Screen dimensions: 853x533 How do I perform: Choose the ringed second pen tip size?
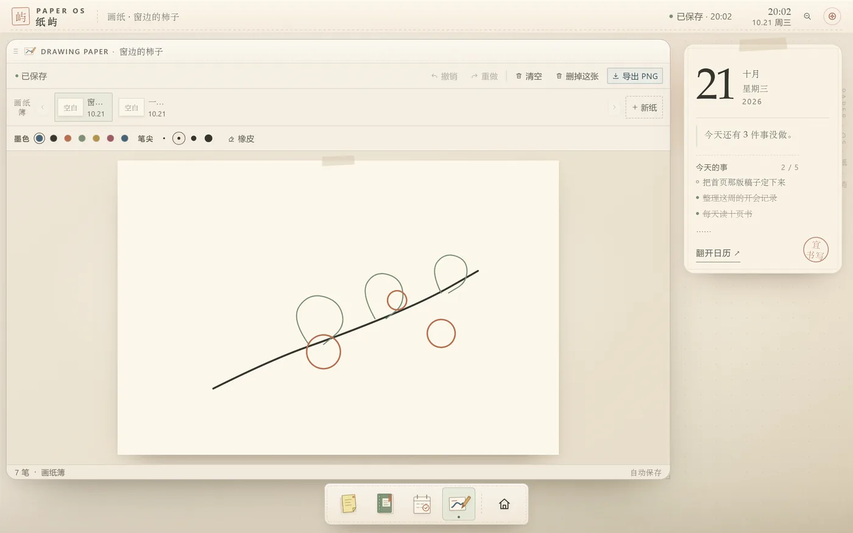click(x=179, y=138)
